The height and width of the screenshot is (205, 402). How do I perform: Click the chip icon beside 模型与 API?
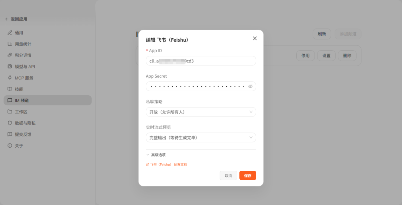[10, 66]
